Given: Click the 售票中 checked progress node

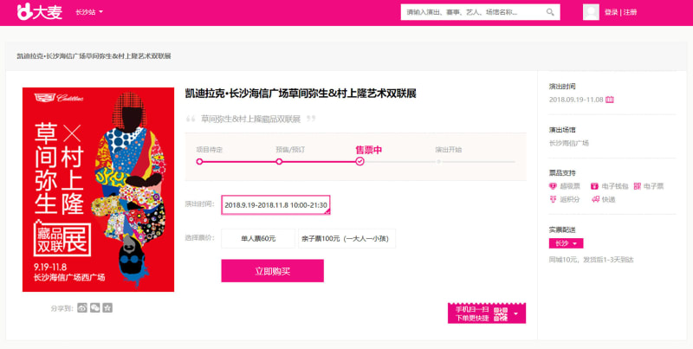Looking at the screenshot, I should pos(359,162).
